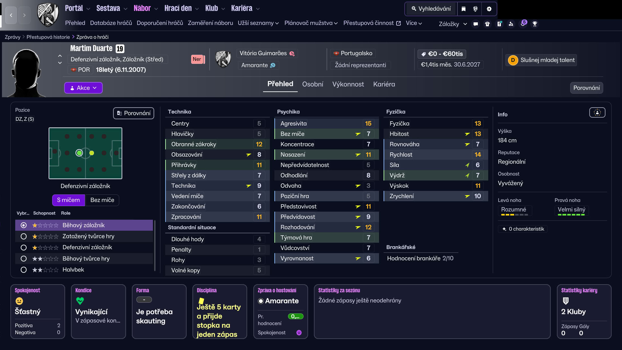Screen dimensions: 622x350
Task: Open the Zaměření náboru submenu item
Action: pyautogui.click(x=210, y=23)
